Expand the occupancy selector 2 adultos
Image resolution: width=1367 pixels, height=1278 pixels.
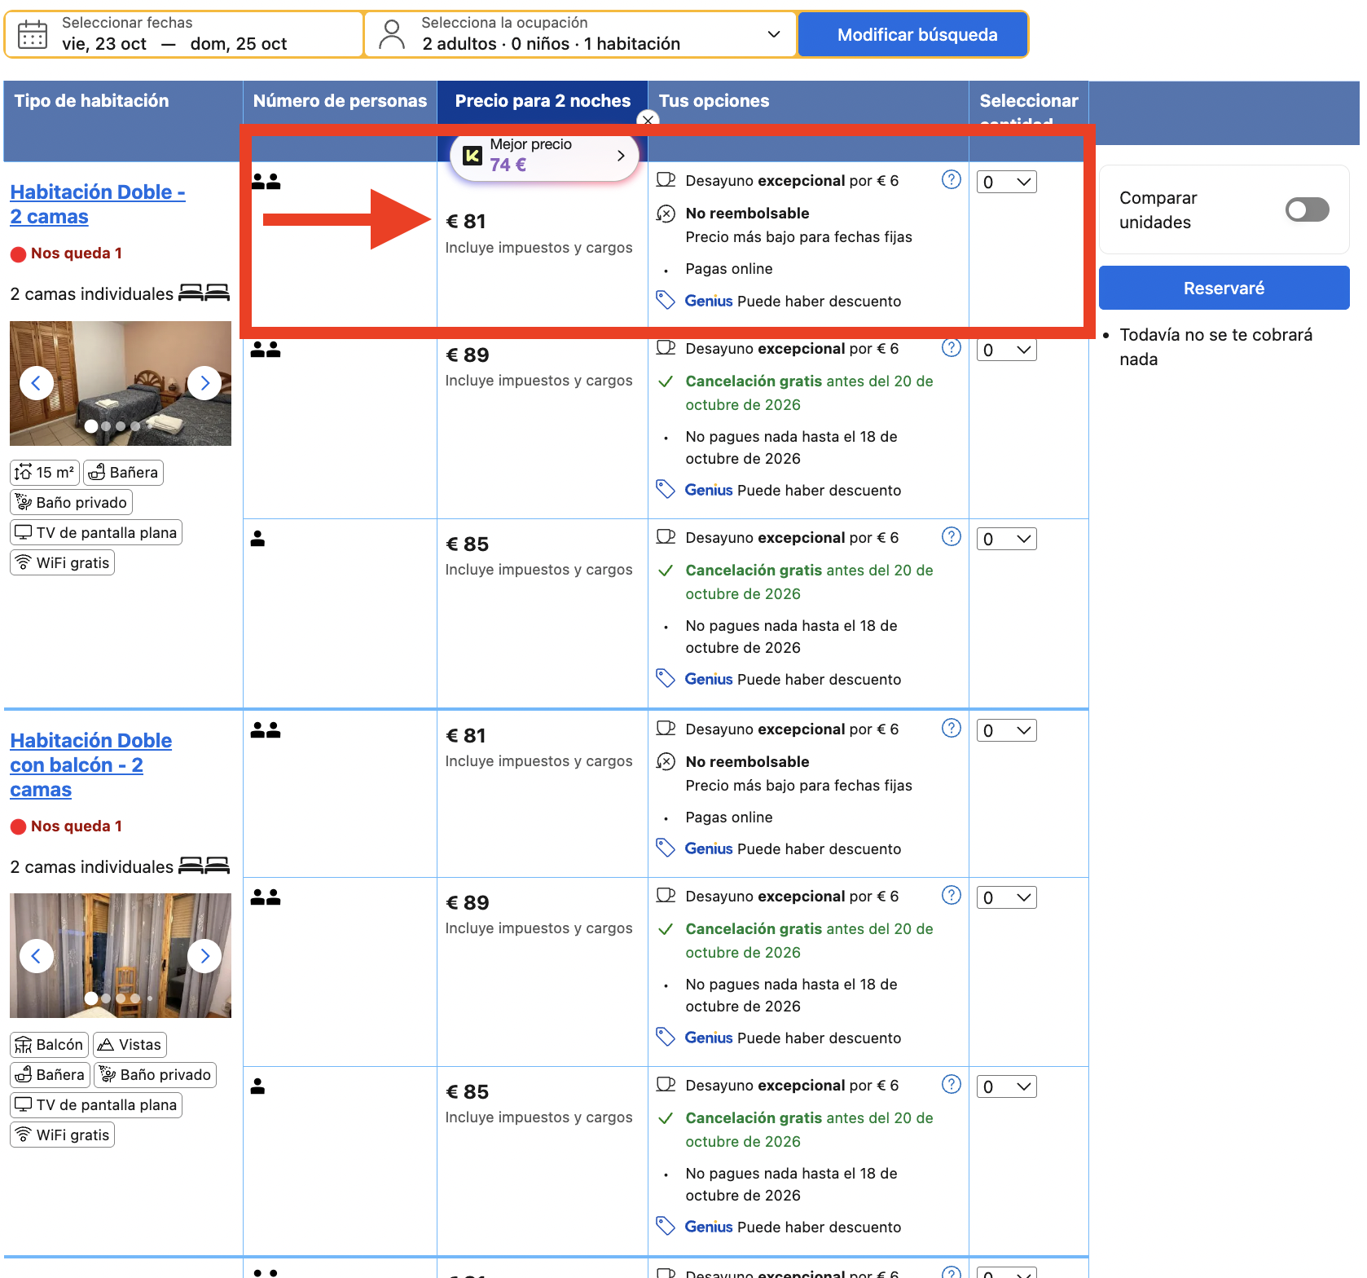(x=580, y=34)
